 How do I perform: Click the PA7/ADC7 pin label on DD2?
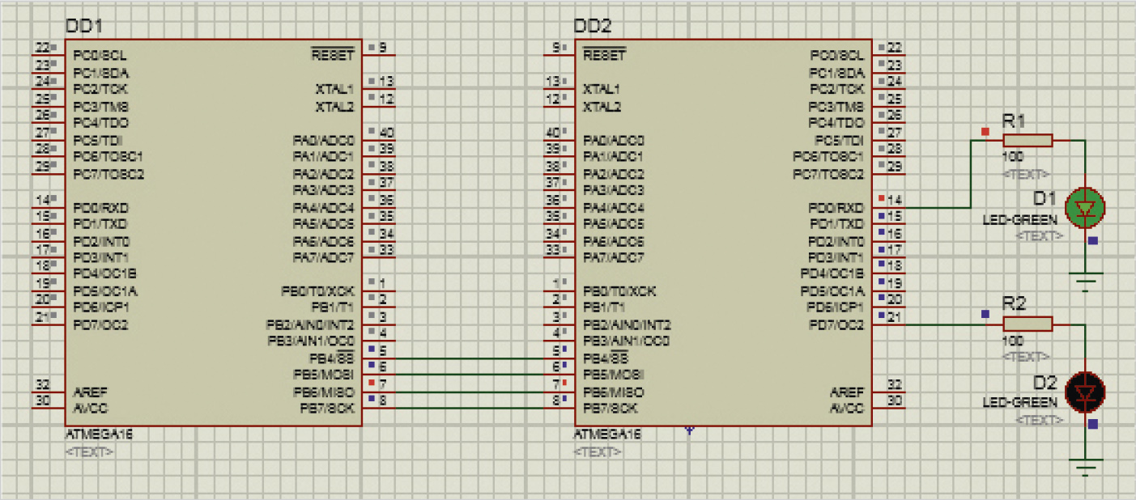(x=614, y=258)
